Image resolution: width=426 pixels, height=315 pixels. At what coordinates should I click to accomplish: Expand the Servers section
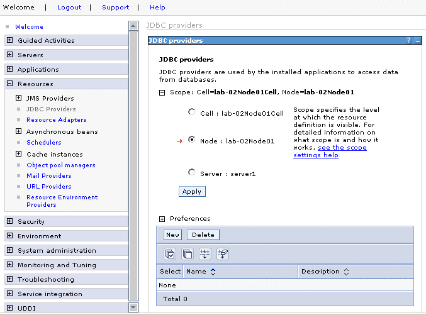point(10,55)
